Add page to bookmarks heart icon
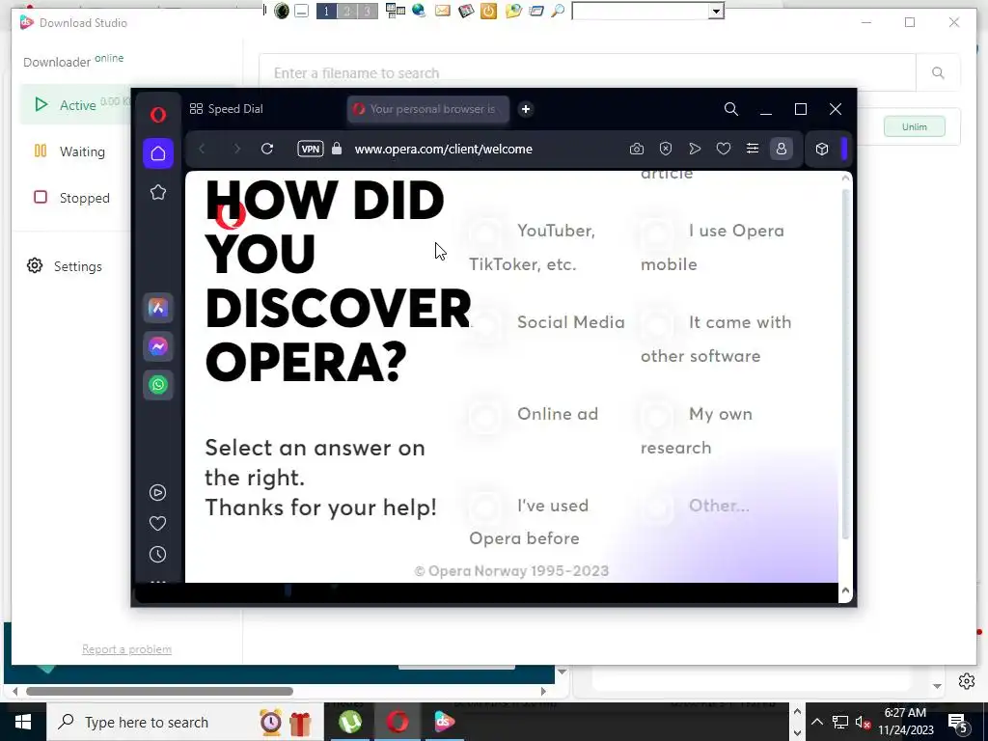Image resolution: width=988 pixels, height=741 pixels. pos(724,149)
